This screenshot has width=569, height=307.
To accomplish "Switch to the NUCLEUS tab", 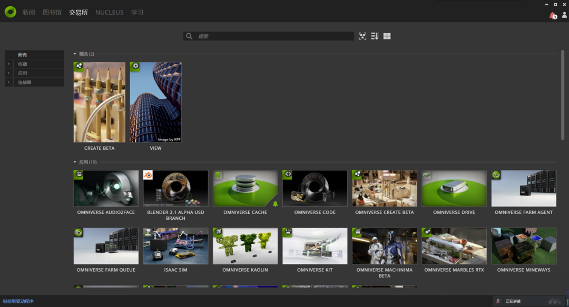I will point(109,12).
